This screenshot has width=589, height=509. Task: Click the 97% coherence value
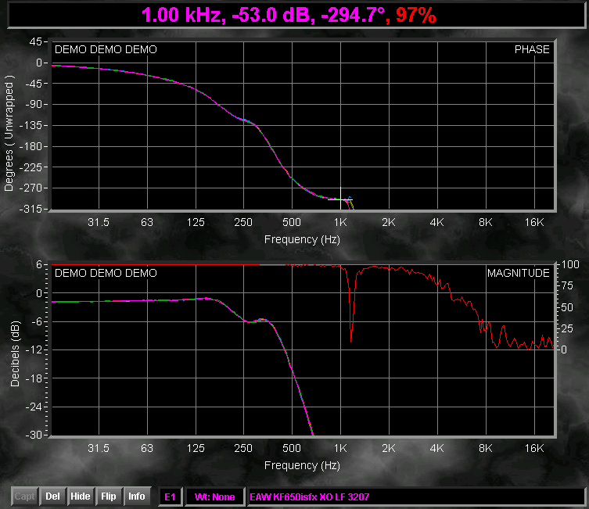(x=415, y=15)
